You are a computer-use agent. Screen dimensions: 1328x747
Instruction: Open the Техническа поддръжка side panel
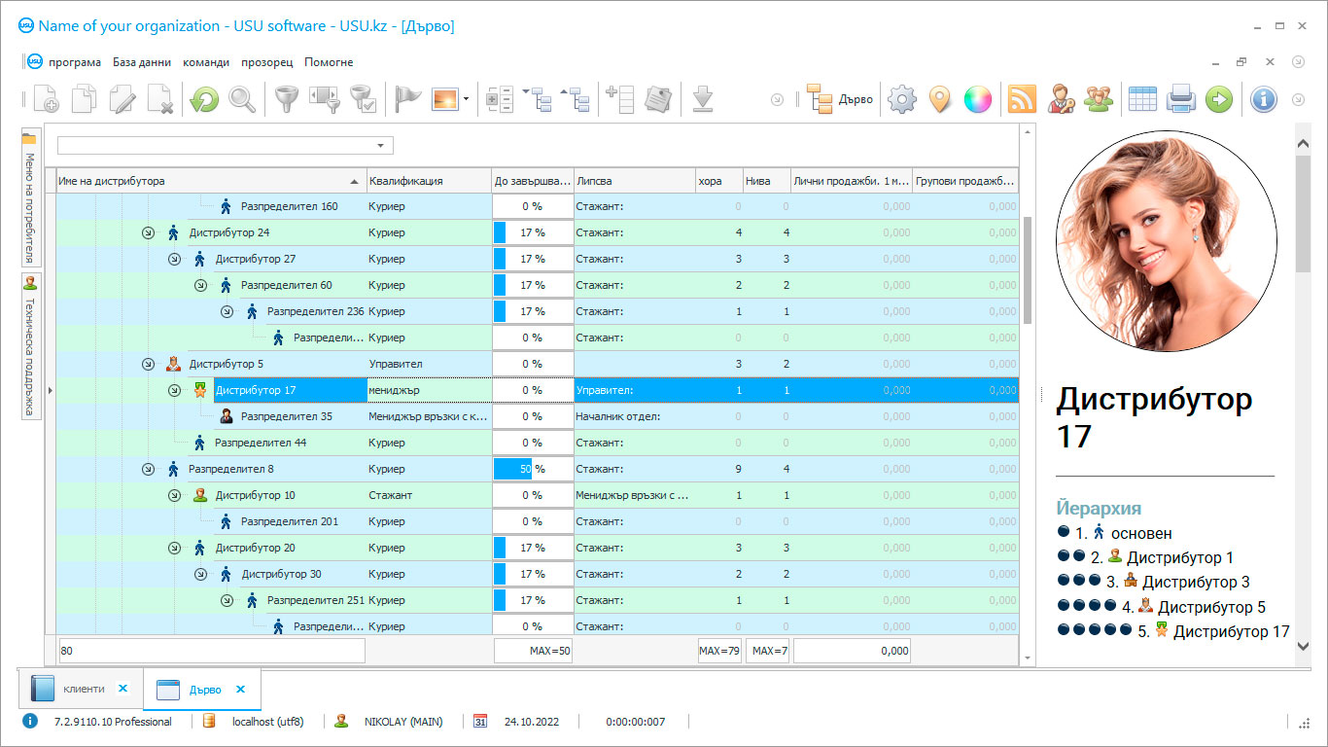tap(29, 346)
